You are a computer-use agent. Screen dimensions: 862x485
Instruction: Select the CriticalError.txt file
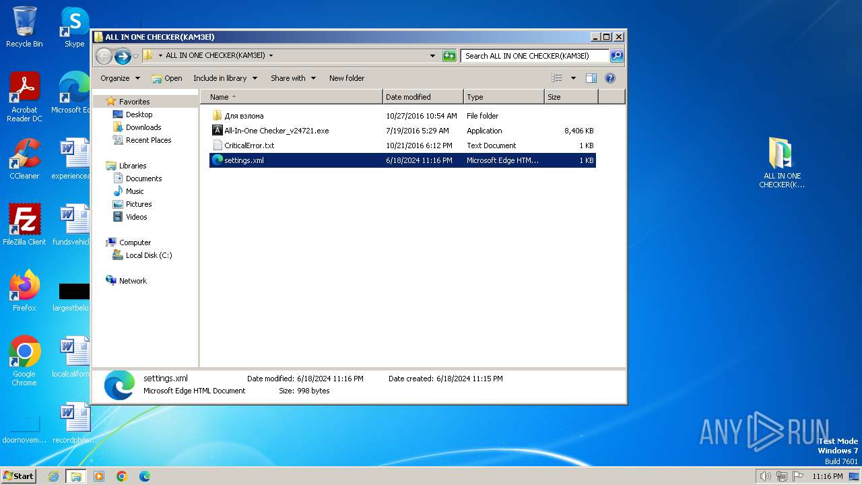[249, 145]
